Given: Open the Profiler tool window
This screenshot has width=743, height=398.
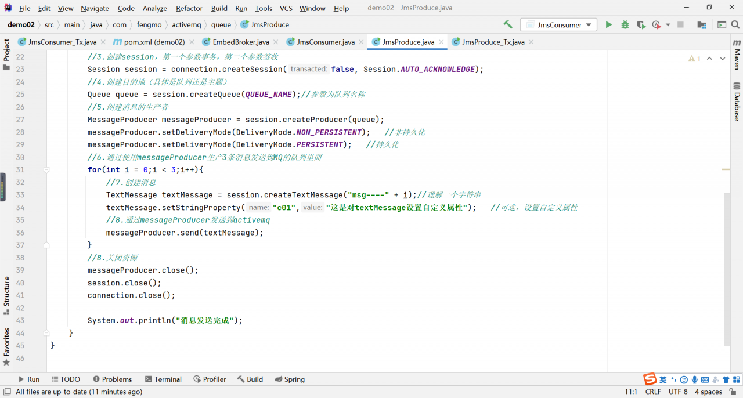Looking at the screenshot, I should click(210, 379).
